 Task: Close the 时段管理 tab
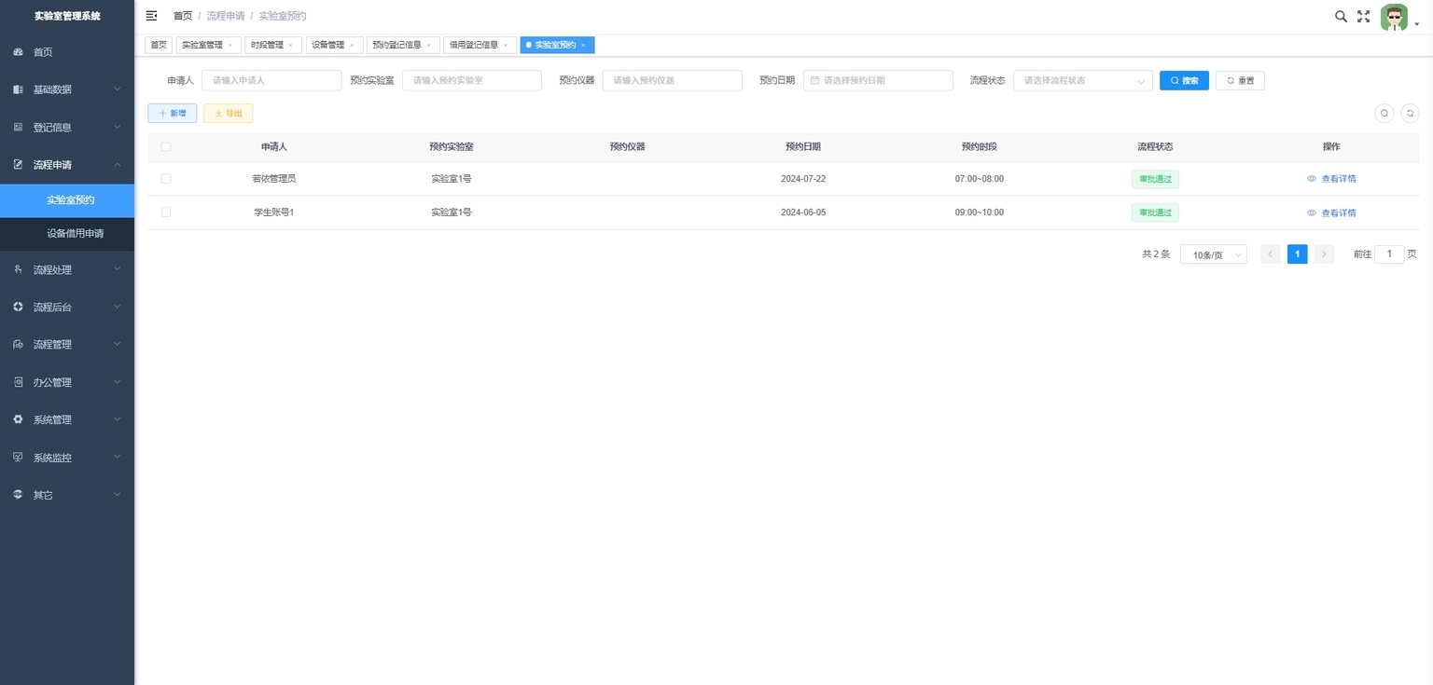(290, 45)
